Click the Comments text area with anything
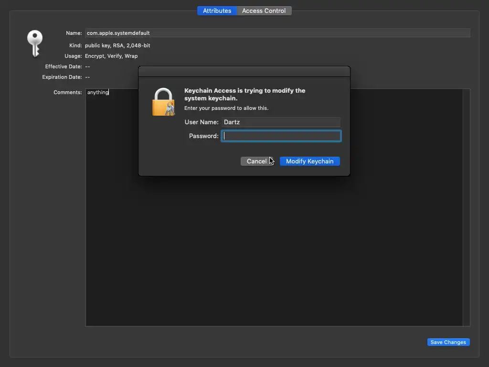This screenshot has width=489, height=367. tap(274, 207)
